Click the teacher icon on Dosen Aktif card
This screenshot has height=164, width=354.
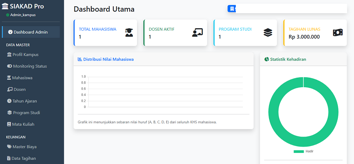[x=197, y=33]
